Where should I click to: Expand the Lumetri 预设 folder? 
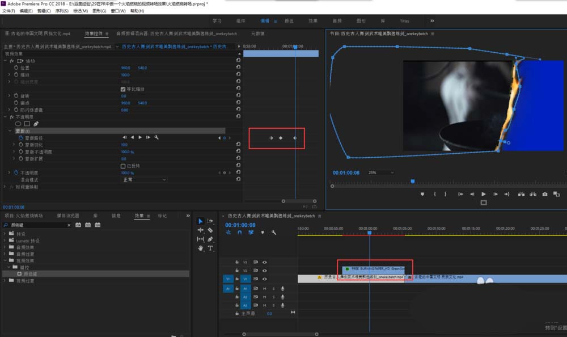tap(6, 241)
